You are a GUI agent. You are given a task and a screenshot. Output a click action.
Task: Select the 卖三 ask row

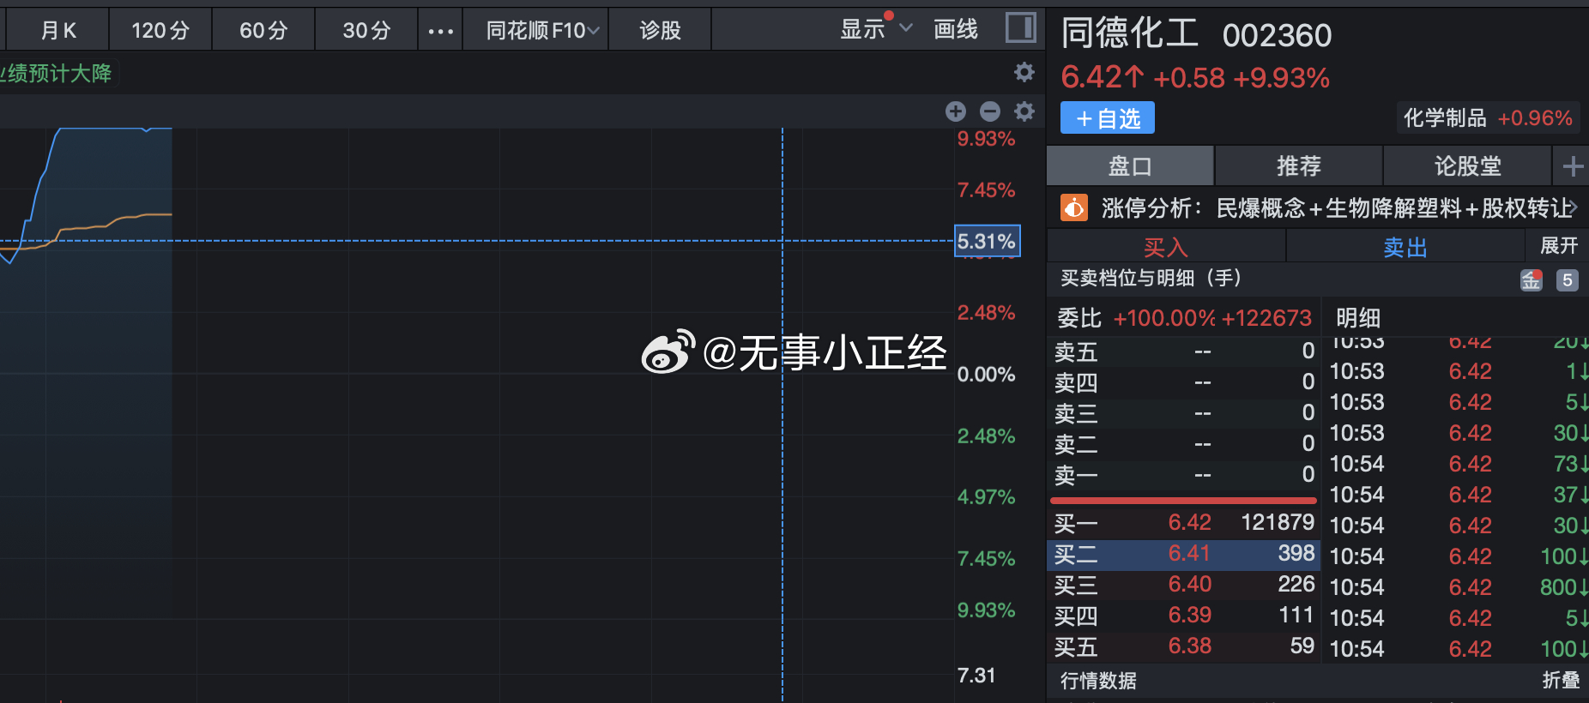click(x=1184, y=412)
